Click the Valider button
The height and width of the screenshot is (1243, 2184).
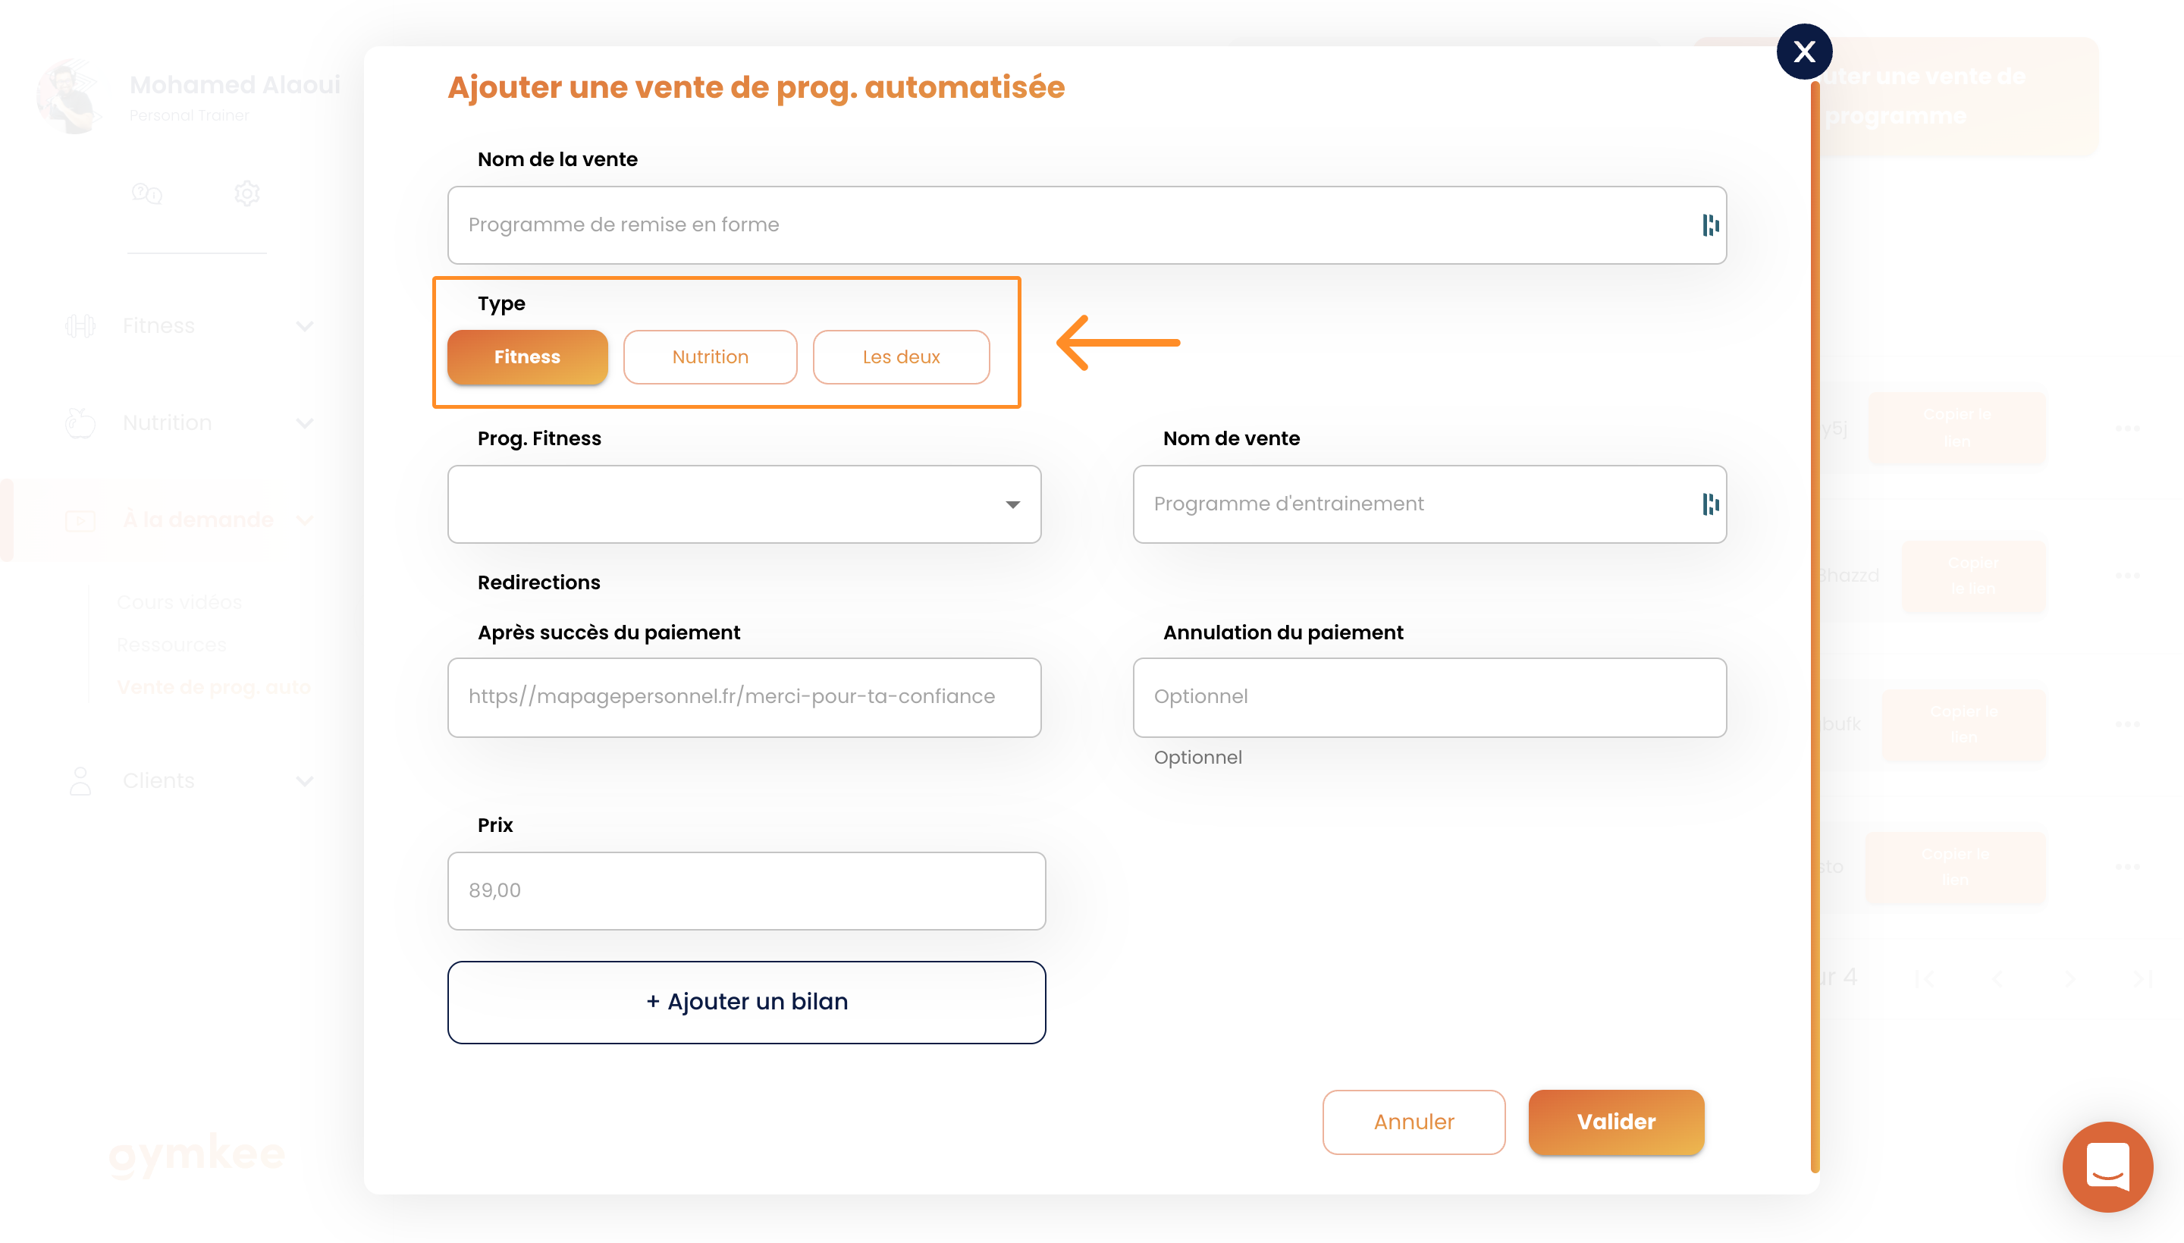coord(1615,1122)
